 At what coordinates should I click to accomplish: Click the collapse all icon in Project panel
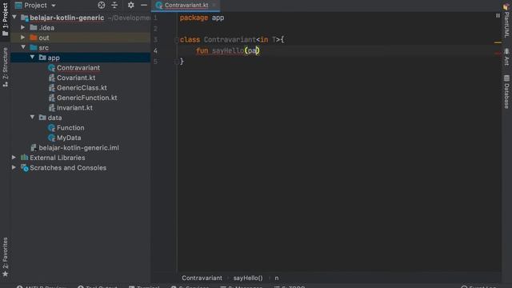pyautogui.click(x=114, y=6)
